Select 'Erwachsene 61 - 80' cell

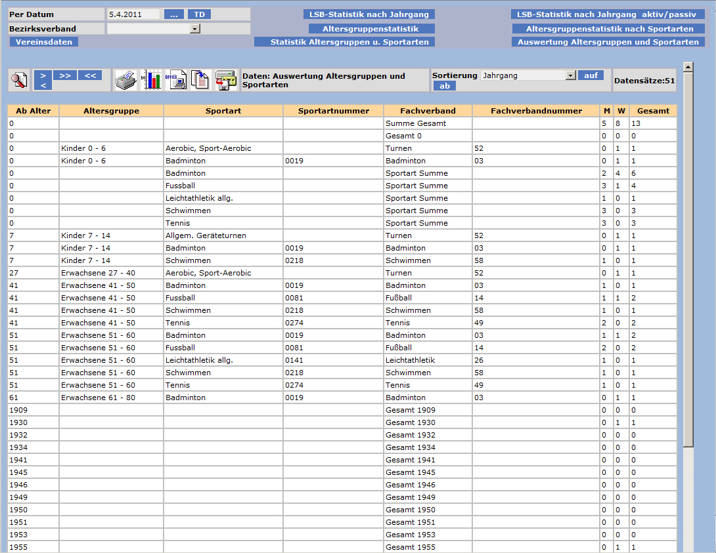[112, 397]
